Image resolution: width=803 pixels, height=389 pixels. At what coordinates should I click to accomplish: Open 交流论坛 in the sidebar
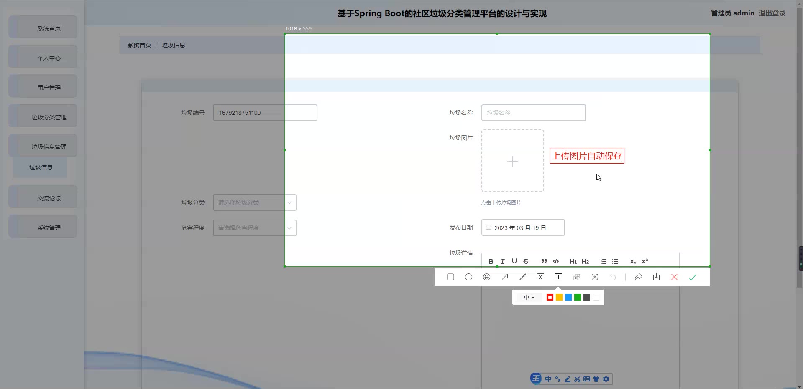point(43,197)
